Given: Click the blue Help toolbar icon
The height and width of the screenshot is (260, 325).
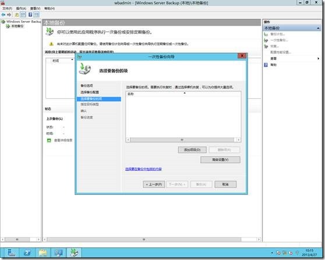Looking at the screenshot, I should (x=30, y=15).
